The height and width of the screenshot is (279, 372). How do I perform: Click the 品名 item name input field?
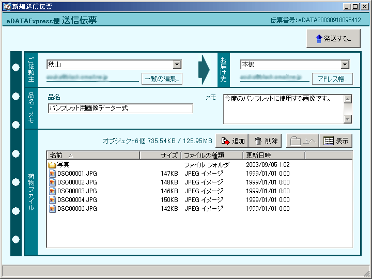(x=120, y=108)
